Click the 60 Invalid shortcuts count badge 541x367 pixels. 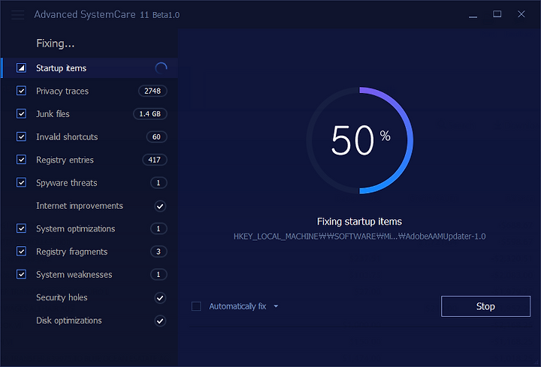coord(156,137)
